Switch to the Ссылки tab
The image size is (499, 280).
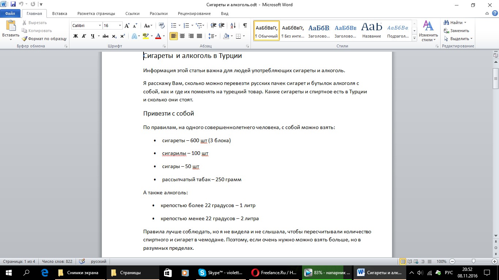point(132,13)
